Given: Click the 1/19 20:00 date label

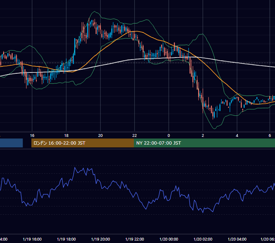Looking at the screenshot, I should 100,239.
